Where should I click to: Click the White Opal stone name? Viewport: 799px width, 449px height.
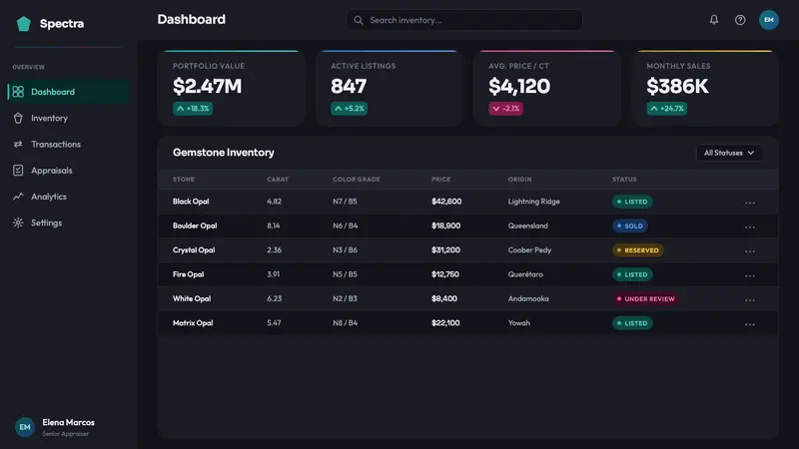(x=192, y=298)
